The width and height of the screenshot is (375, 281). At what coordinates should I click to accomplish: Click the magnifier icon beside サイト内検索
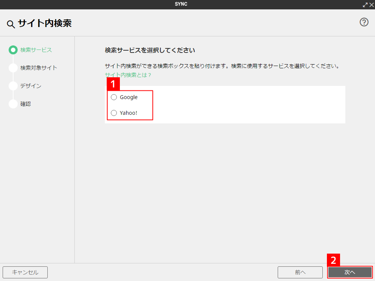click(11, 24)
